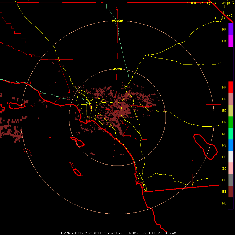Click the RA light-green legend swatch
The height and width of the screenshot is (235, 235).
click(231, 134)
